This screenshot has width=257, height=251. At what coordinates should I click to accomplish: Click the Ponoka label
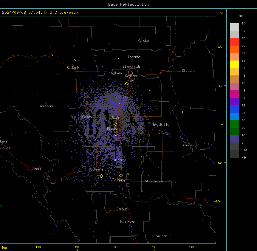point(143,41)
